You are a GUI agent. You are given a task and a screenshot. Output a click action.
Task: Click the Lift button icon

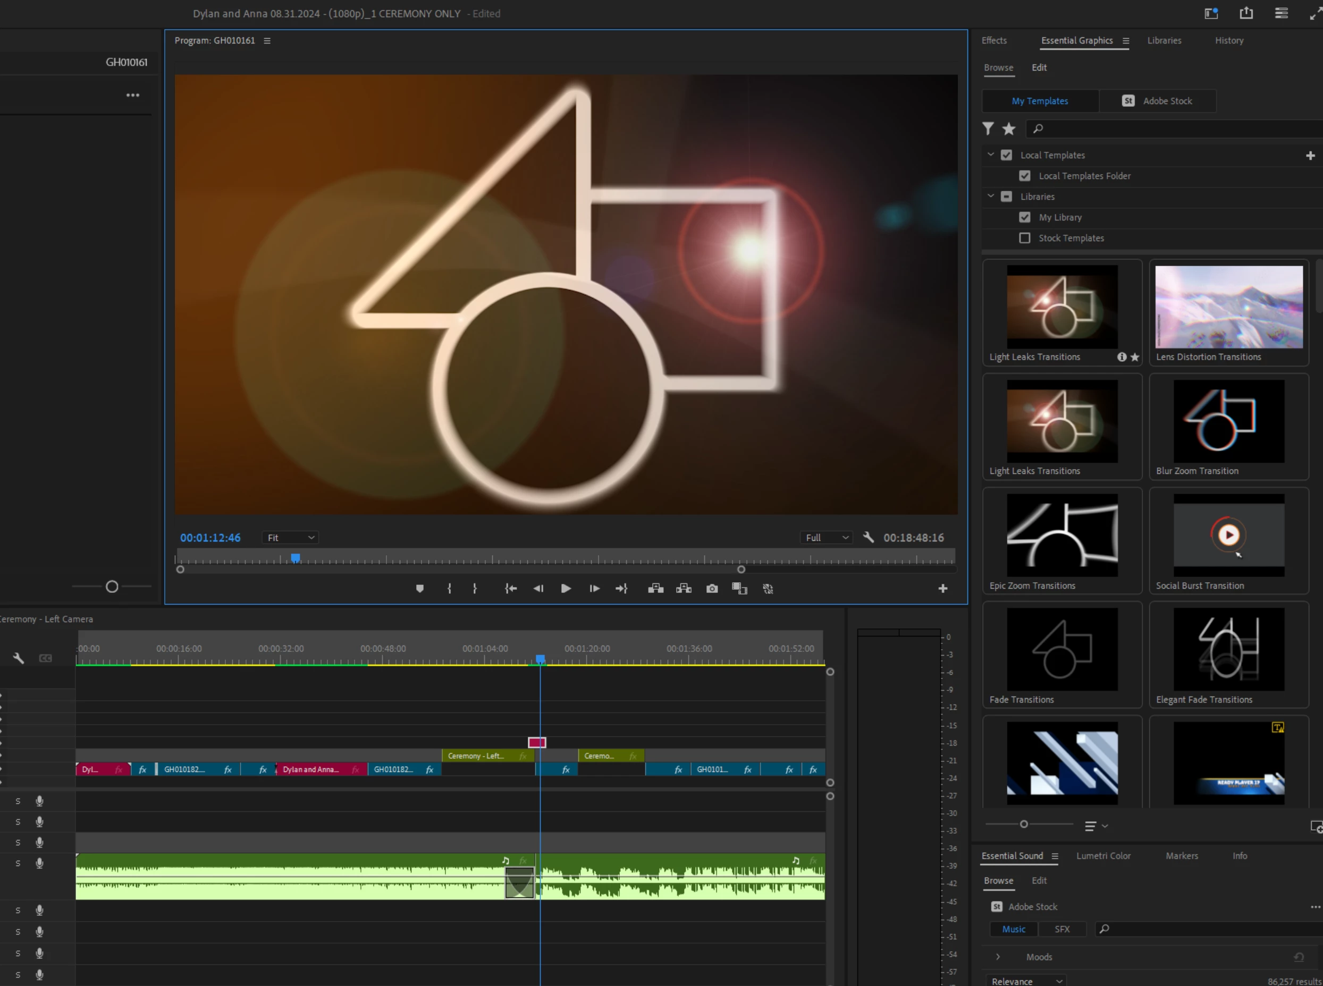coord(655,589)
